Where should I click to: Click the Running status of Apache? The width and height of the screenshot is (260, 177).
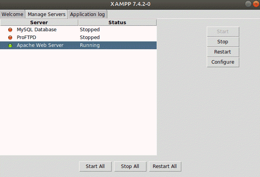point(90,45)
